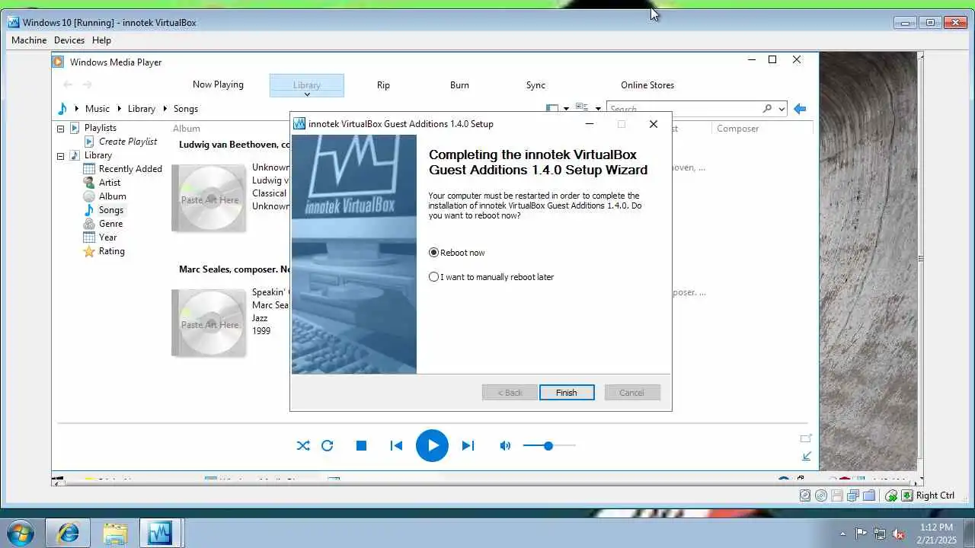
Task: Select Genre in the library tree
Action: (110, 224)
